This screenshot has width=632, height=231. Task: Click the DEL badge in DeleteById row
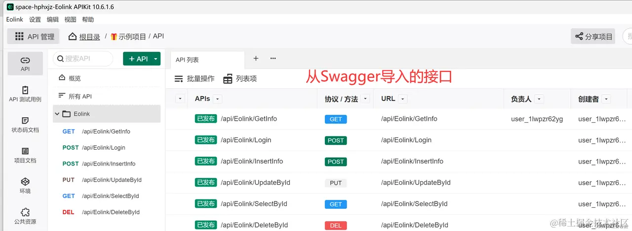click(336, 226)
